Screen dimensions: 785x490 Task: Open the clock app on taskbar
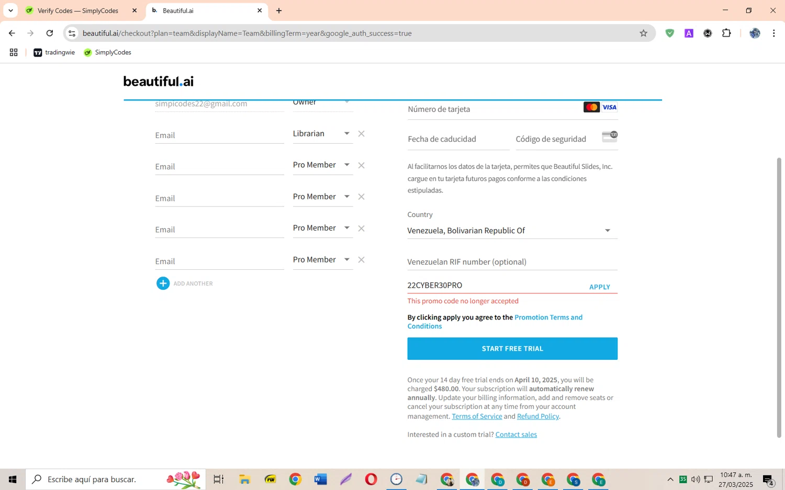(396, 479)
